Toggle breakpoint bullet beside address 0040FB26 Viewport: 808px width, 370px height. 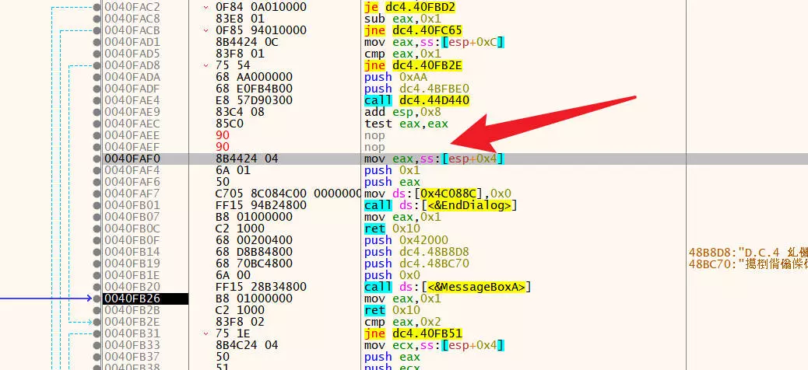tap(97, 298)
